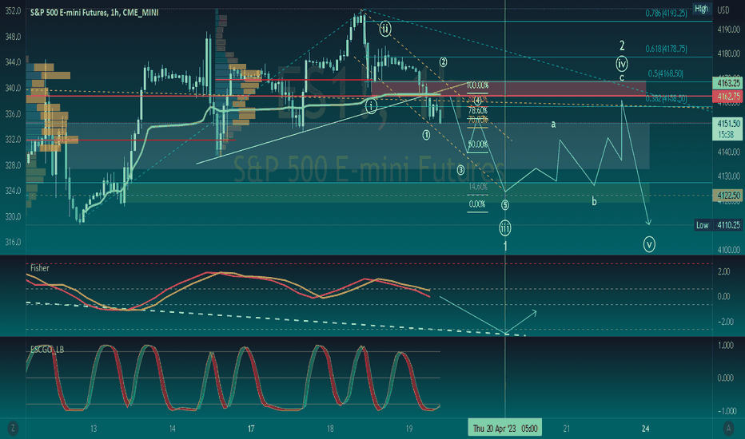Click the Thu 20 Apr '23 05:00 date label

(x=504, y=428)
